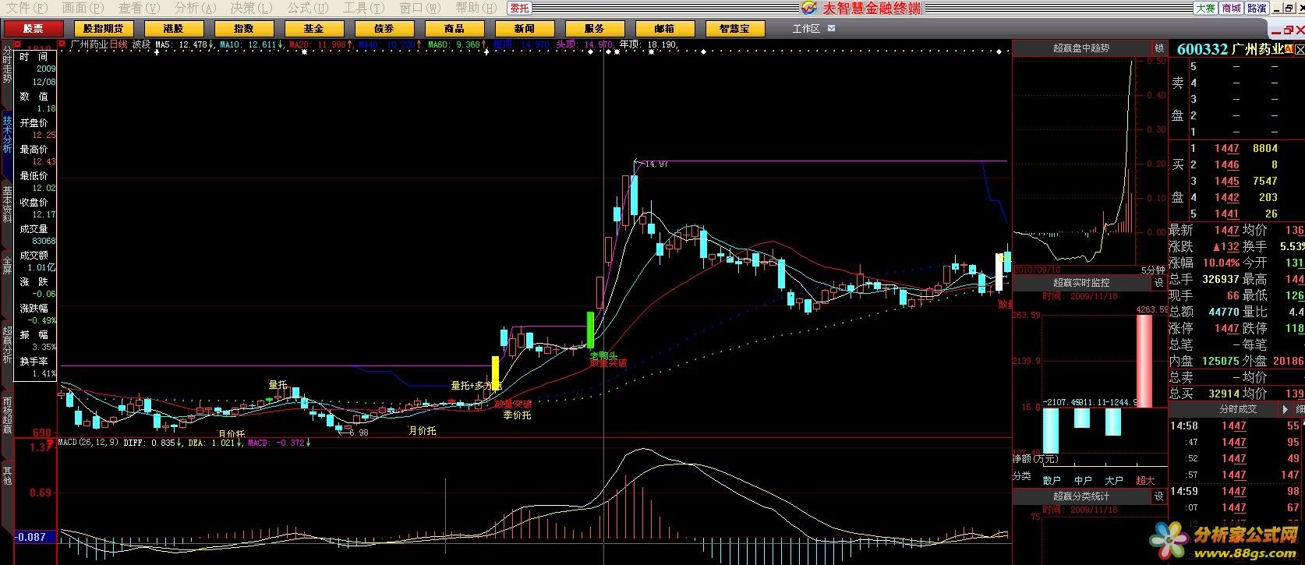1305x565 pixels.
Task: Click the 超赢分类统计 panel header
Action: [1082, 496]
